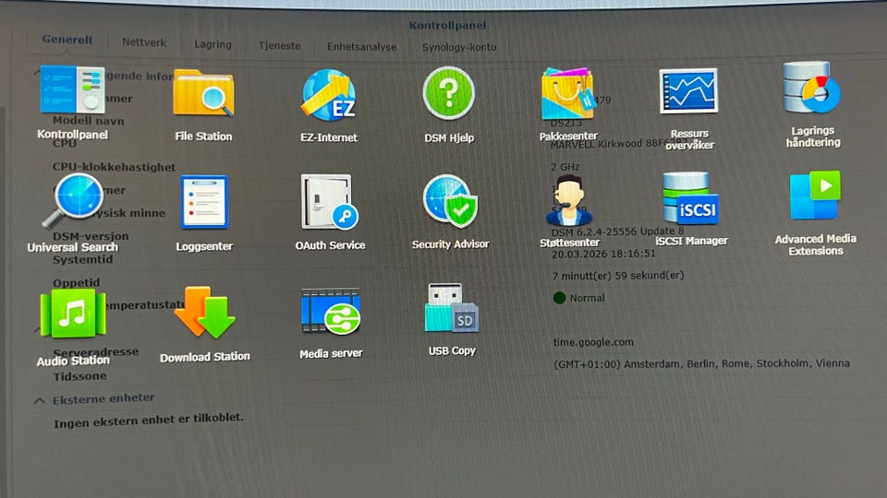Image resolution: width=887 pixels, height=498 pixels.
Task: Launch Ressursovervåker icon
Action: [688, 90]
